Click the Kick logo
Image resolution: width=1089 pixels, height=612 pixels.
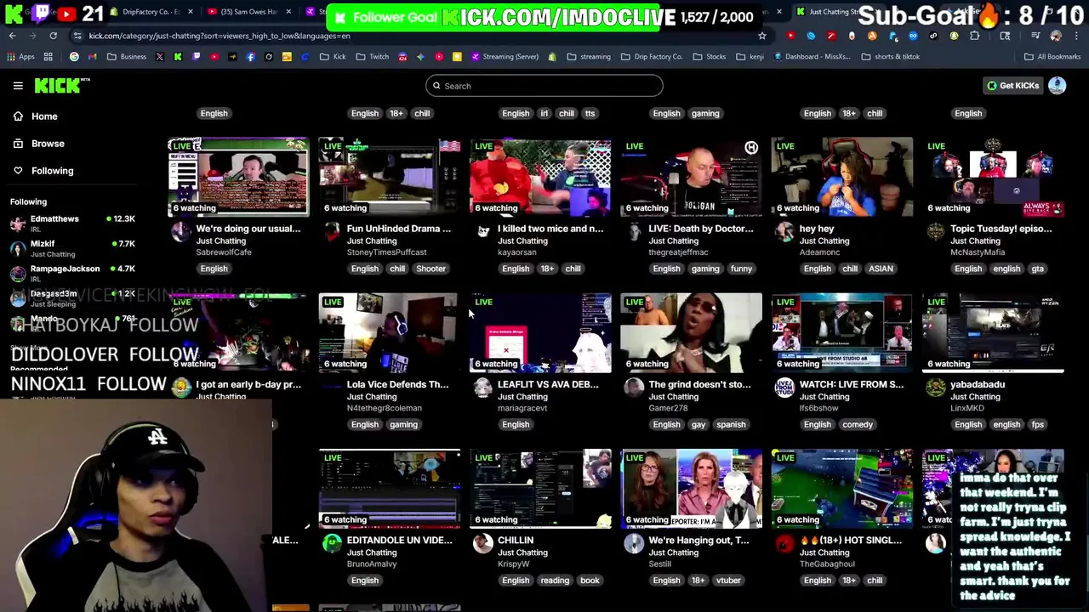(61, 85)
